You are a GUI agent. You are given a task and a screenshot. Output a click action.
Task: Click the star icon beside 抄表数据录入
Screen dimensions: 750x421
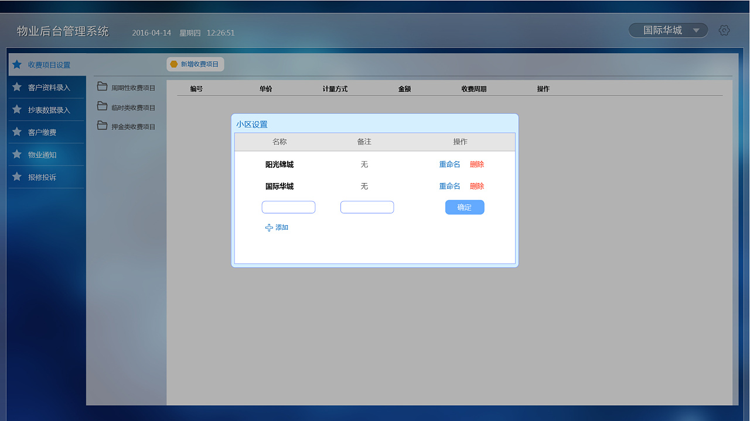pos(17,109)
